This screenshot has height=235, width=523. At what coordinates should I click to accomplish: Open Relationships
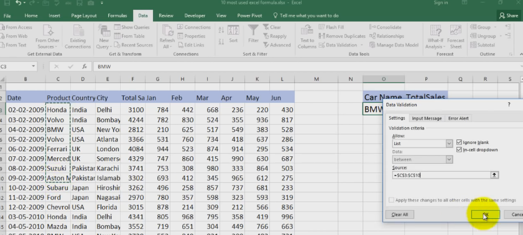[x=387, y=36]
